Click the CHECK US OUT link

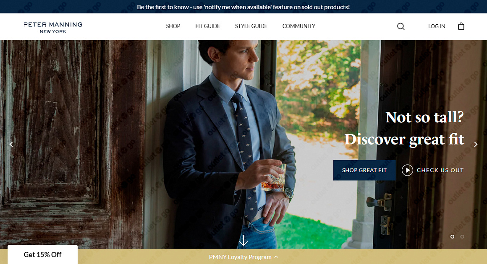(x=440, y=170)
